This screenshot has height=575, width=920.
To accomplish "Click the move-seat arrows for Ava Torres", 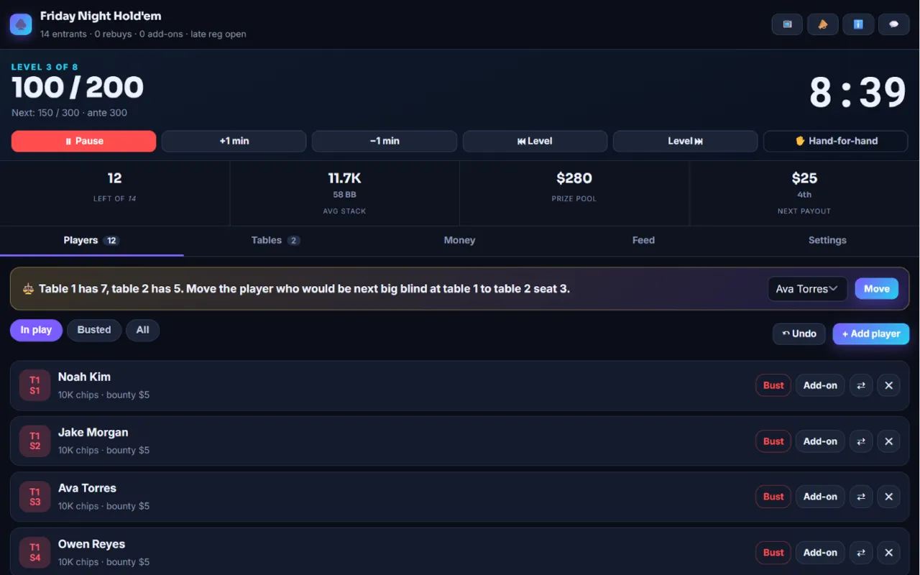I will point(861,497).
